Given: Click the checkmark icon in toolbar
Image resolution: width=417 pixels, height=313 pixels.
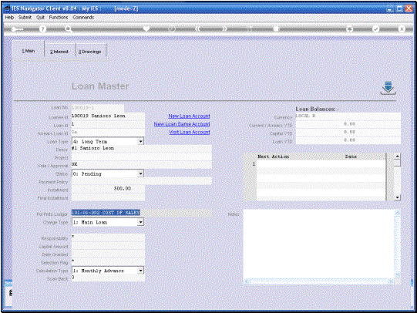Looking at the screenshot, I should coord(376,29).
